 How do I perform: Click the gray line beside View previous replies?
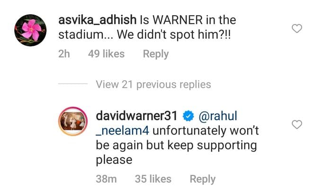(x=73, y=84)
